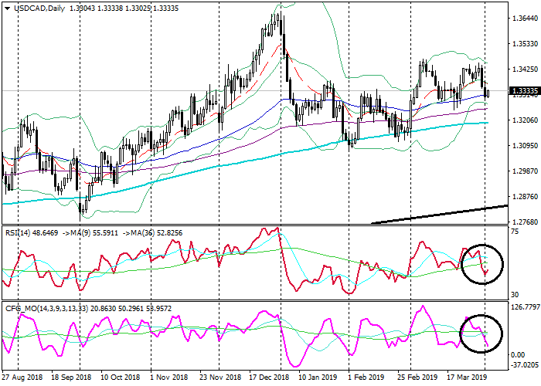The image size is (541, 386).
Task: Click the 1.36440 price axis level
Action: click(524, 18)
